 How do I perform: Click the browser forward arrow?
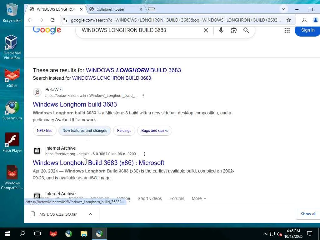coord(41,20)
